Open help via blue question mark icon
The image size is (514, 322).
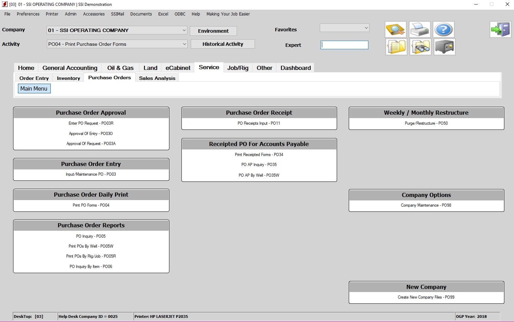pyautogui.click(x=444, y=30)
